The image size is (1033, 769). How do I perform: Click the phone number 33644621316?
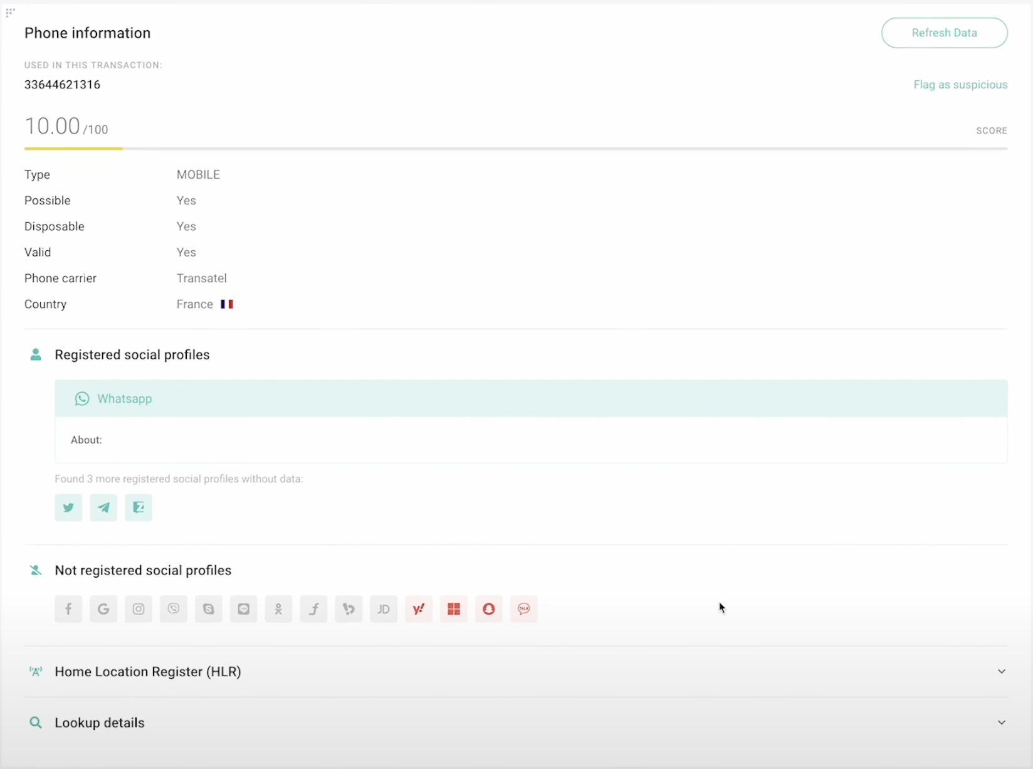[x=62, y=85]
